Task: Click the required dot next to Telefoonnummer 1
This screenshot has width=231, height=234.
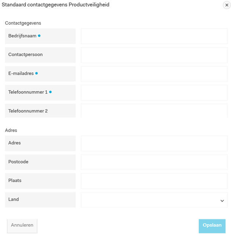Action: (50, 92)
